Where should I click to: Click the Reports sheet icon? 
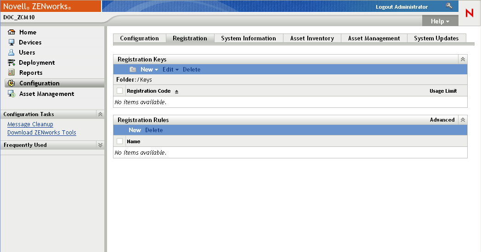(x=11, y=73)
